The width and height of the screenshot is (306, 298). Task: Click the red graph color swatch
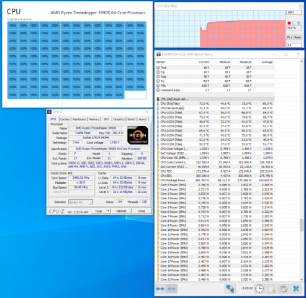[x=289, y=23]
